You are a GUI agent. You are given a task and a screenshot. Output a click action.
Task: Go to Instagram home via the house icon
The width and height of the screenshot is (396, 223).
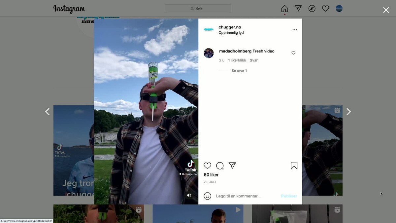[284, 9]
